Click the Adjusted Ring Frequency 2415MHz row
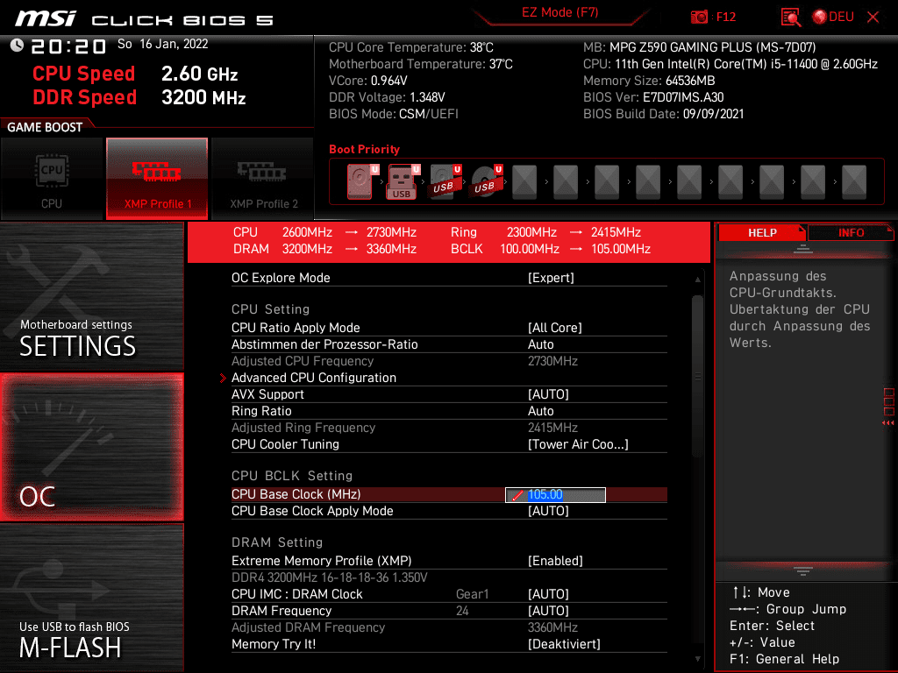 point(449,428)
